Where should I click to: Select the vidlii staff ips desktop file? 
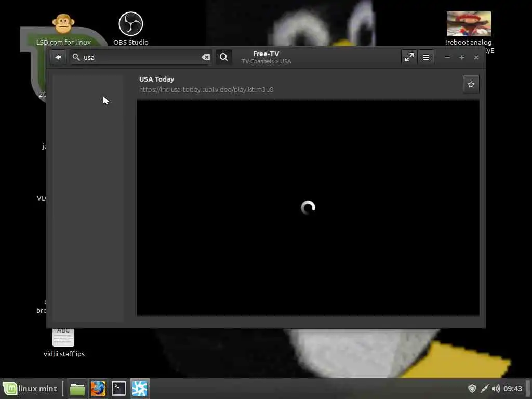(64, 343)
